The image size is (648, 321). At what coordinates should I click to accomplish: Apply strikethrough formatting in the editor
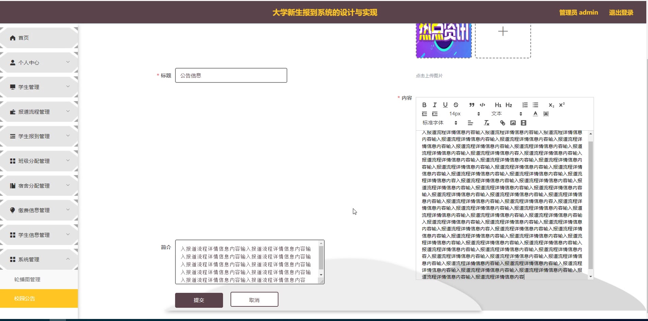click(456, 105)
